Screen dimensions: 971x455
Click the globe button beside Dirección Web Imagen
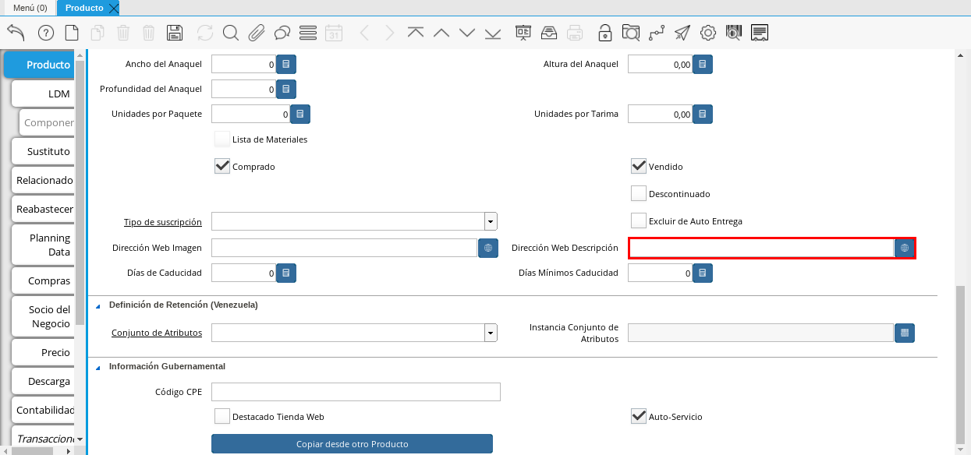coord(488,248)
